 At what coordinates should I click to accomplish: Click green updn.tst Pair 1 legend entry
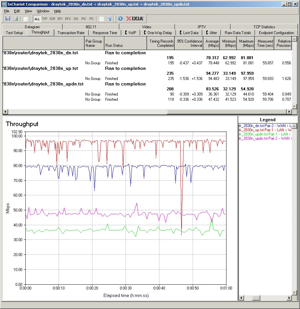(265, 134)
